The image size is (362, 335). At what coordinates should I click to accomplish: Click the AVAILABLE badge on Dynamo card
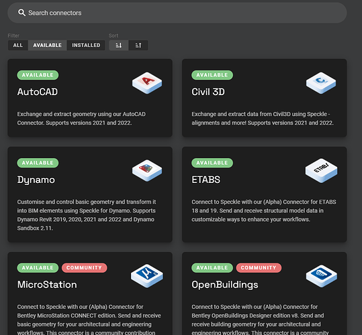[x=38, y=163]
